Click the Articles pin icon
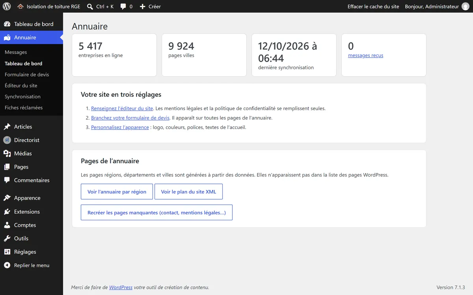This screenshot has height=295, width=473. pyautogui.click(x=7, y=127)
